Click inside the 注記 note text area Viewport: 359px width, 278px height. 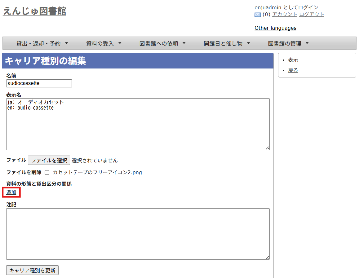click(x=138, y=234)
